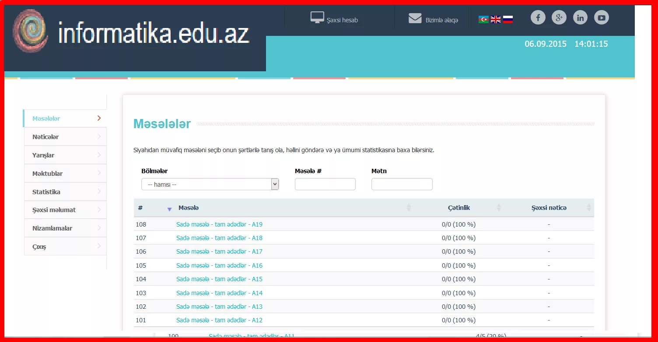The image size is (658, 342).
Task: Click the chevron beside Yarışlar
Action: coord(99,155)
